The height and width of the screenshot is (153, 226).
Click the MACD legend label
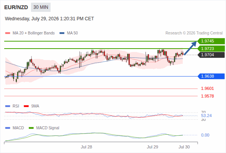pos(18,128)
